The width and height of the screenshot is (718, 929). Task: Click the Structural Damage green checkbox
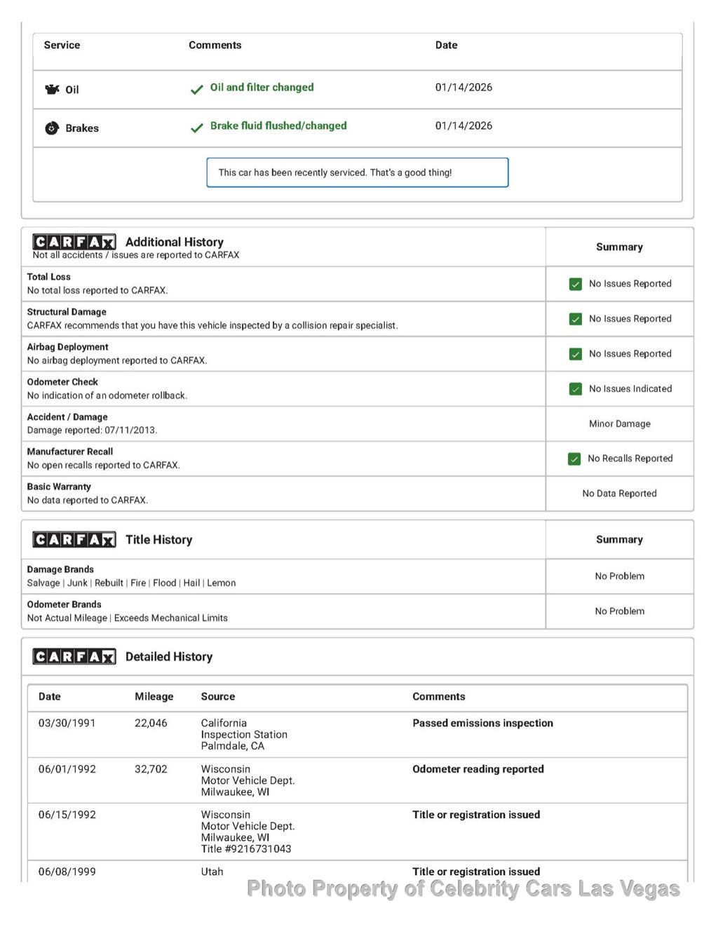tap(576, 319)
